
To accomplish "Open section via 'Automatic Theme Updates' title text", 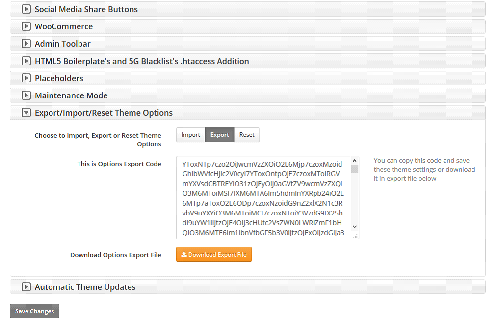I will [x=85, y=287].
